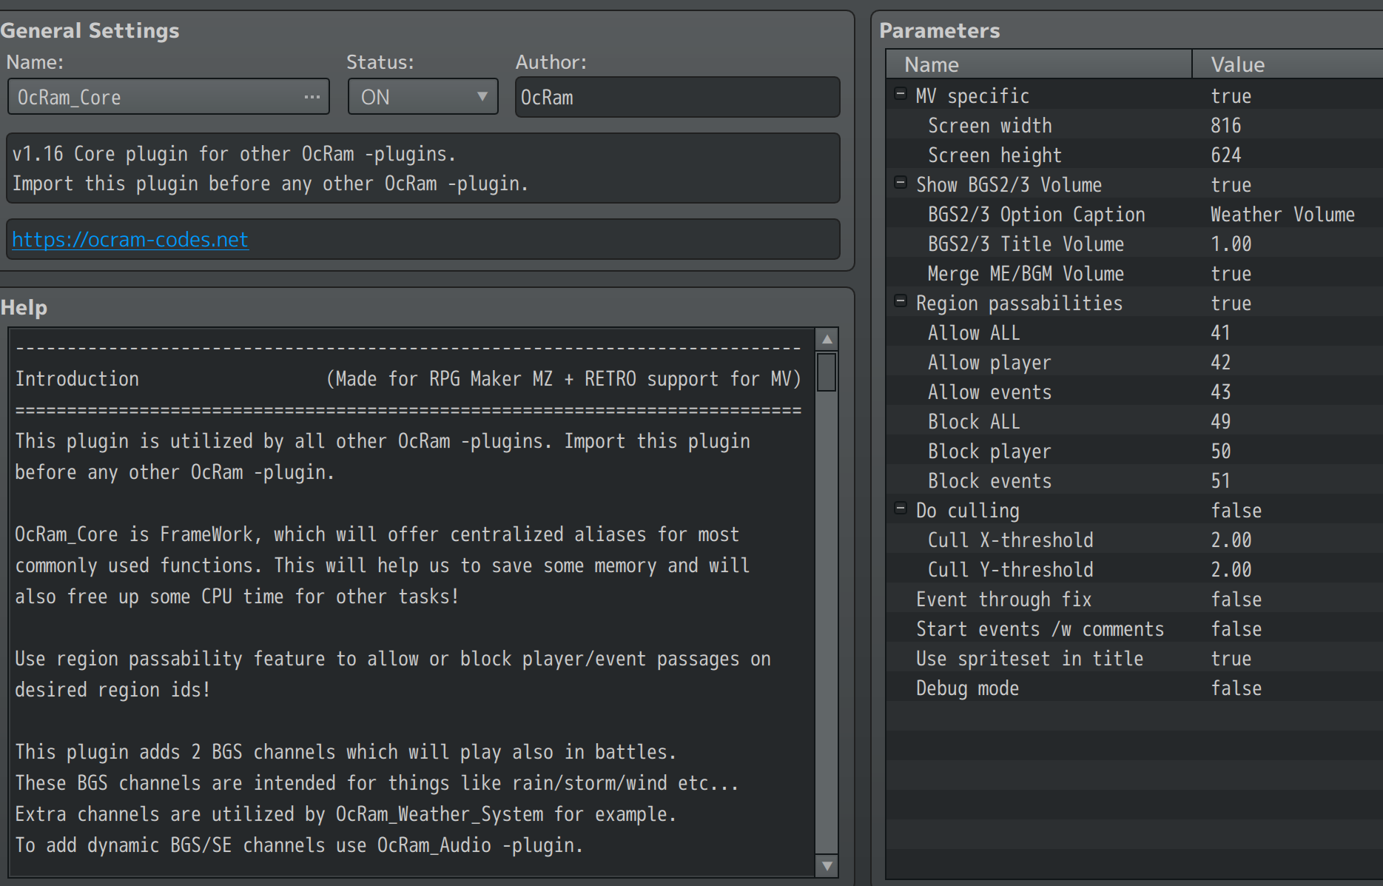Click the value 43 for Allow events
The width and height of the screenshot is (1383, 886).
(x=1221, y=392)
